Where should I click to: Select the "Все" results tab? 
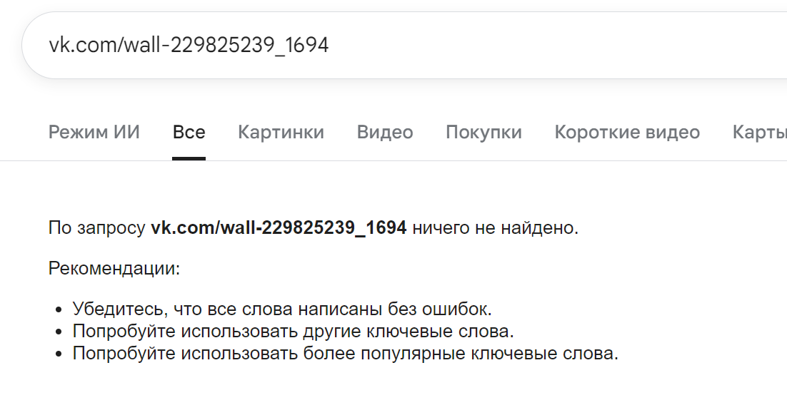tap(189, 132)
